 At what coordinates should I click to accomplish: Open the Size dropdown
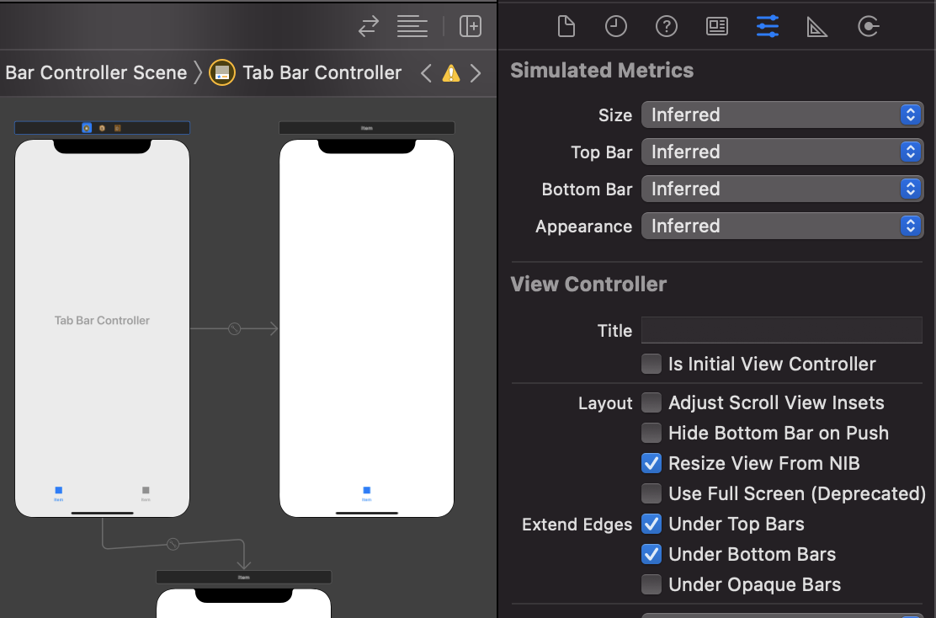(x=782, y=115)
